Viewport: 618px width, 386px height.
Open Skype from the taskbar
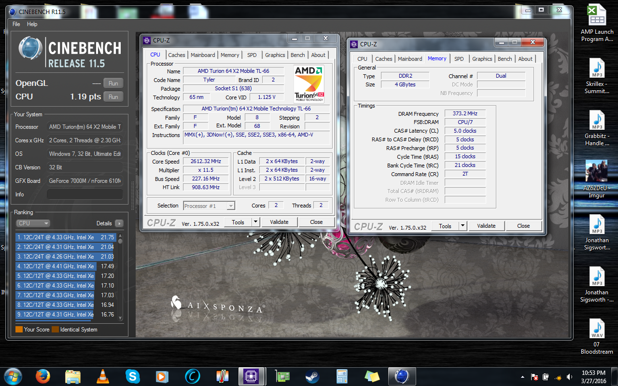(x=133, y=376)
